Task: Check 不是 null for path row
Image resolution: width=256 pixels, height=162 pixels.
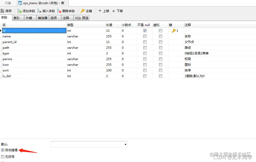Action: click(145, 47)
